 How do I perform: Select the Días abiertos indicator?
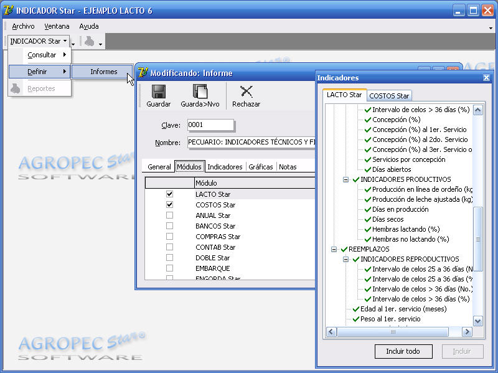392,169
